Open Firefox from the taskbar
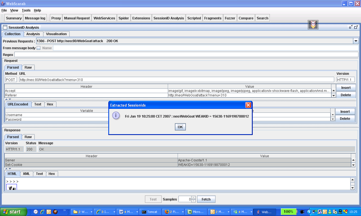Screen dimensions: 361x216 pos(172,212)
